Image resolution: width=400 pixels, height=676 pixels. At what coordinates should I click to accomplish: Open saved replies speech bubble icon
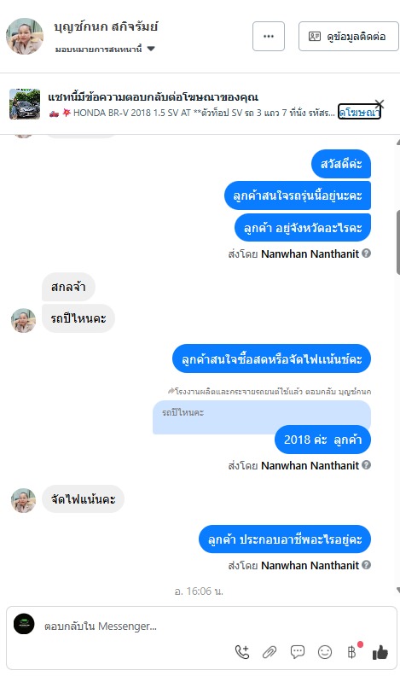pyautogui.click(x=298, y=652)
